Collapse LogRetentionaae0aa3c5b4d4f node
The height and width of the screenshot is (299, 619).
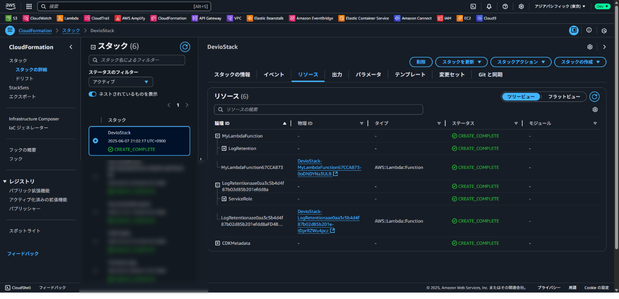(218, 185)
